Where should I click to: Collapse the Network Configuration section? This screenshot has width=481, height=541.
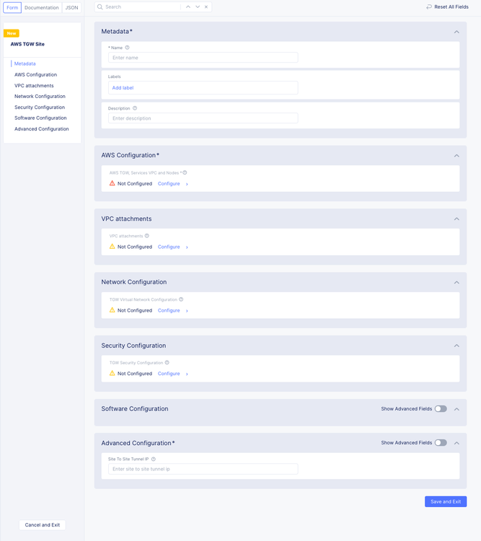(456, 282)
